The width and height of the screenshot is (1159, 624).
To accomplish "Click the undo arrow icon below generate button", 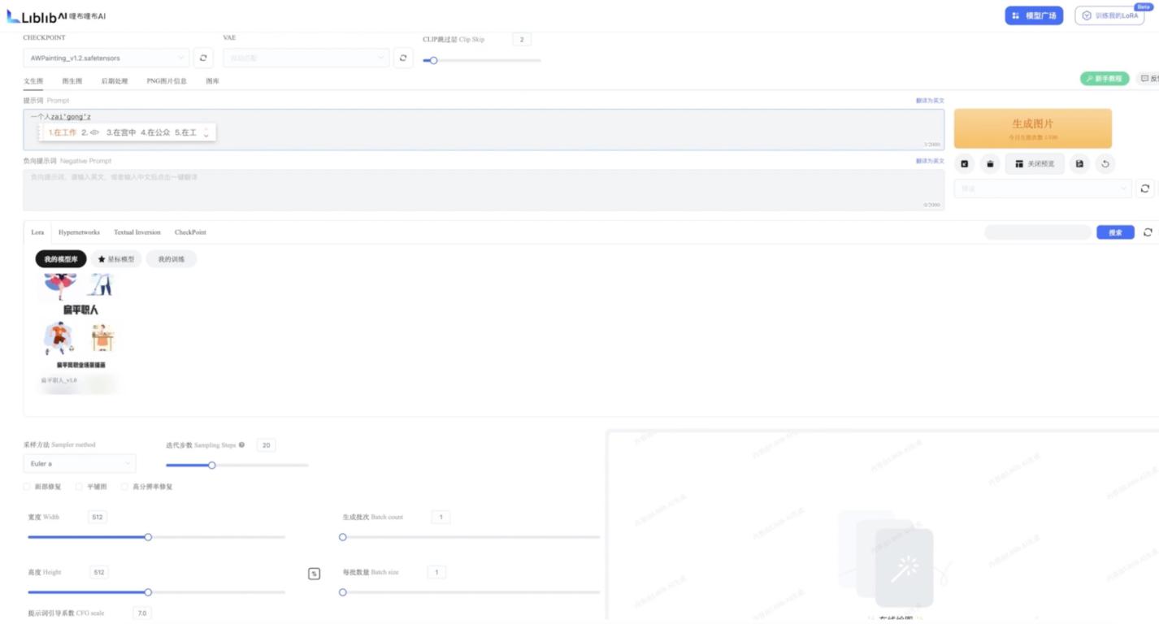I will tap(1105, 164).
